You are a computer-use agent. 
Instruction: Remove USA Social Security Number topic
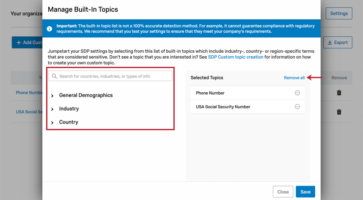pyautogui.click(x=297, y=107)
